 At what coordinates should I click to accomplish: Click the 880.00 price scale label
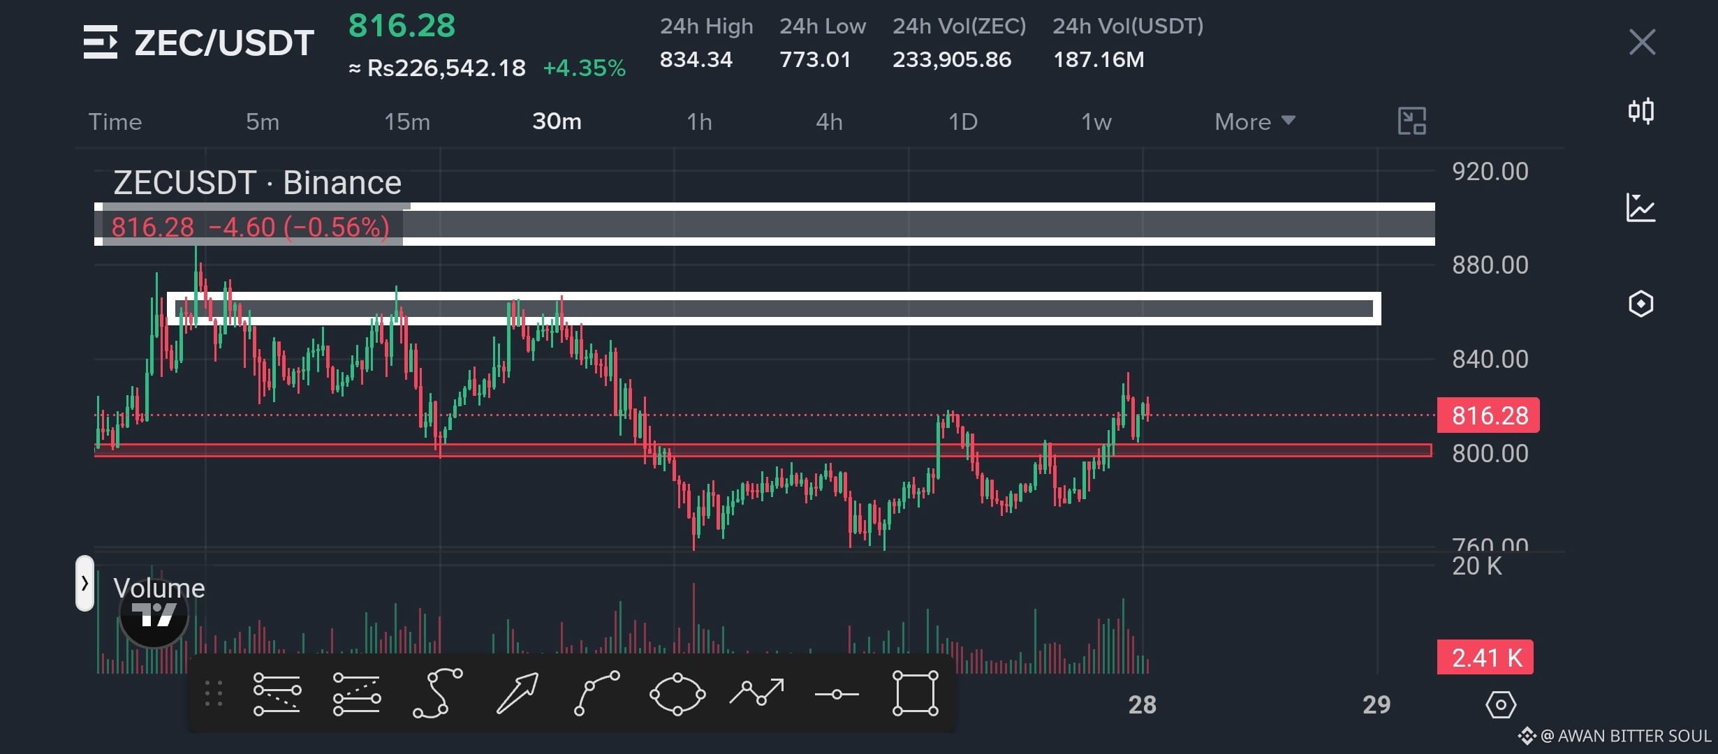[x=1490, y=265]
